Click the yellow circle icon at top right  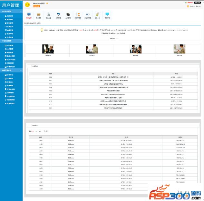(x=188, y=6)
